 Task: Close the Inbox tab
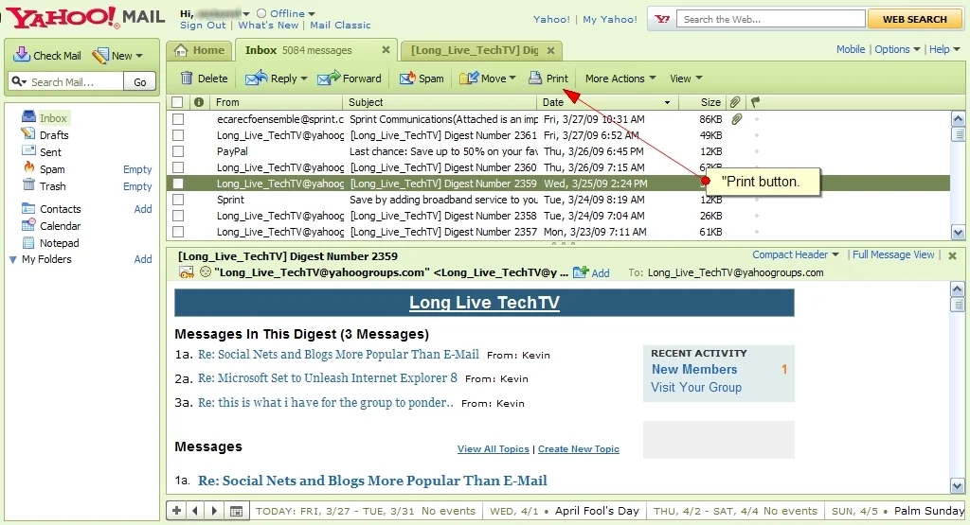386,50
